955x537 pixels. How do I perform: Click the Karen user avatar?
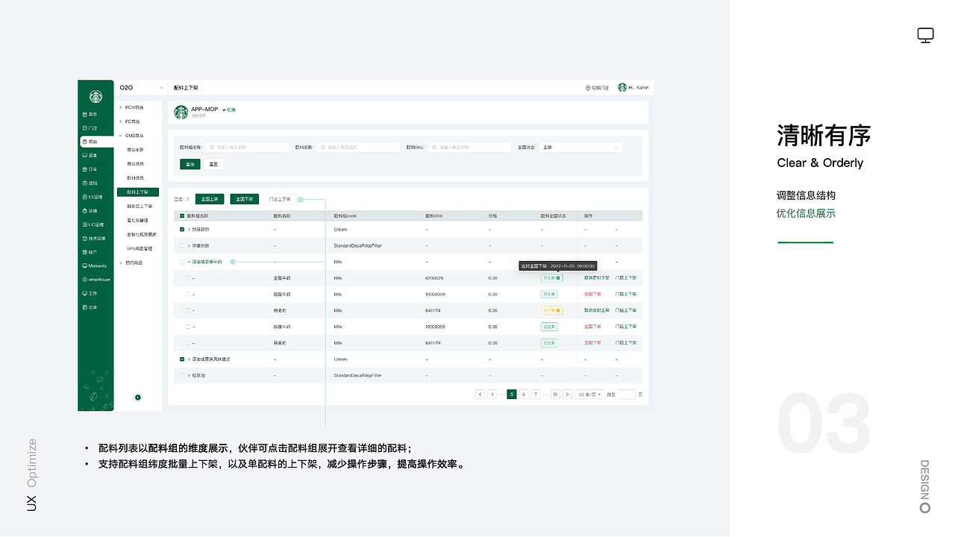point(622,88)
